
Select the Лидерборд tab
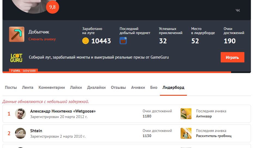pyautogui.click(x=174, y=87)
